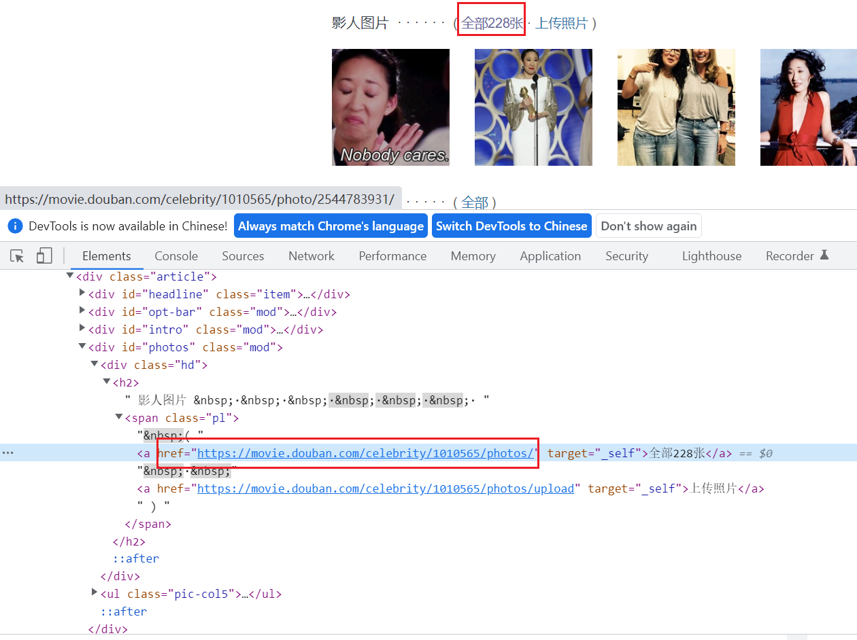Open the Sources tab

(243, 256)
